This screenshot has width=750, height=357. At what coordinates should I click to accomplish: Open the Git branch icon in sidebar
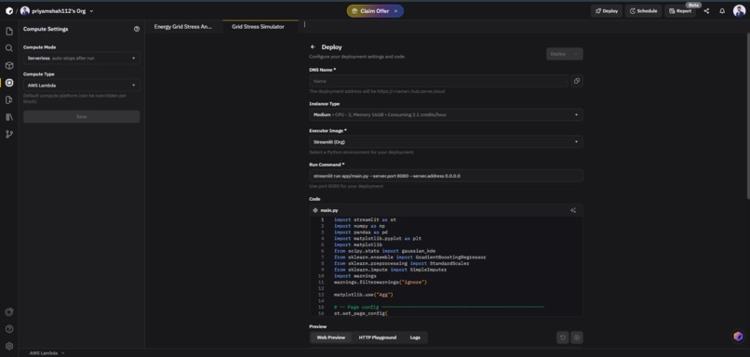click(x=9, y=134)
